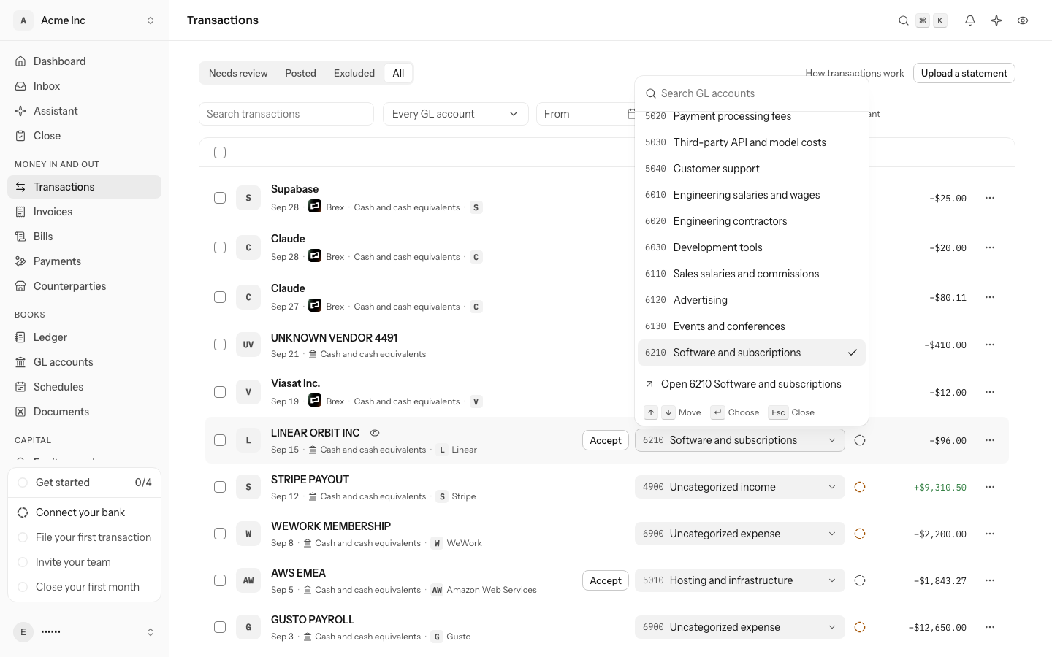Choose 6030 Development tools from list

pyautogui.click(x=752, y=247)
